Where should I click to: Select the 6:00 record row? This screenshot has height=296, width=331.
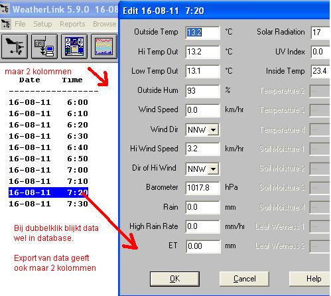pos(48,102)
